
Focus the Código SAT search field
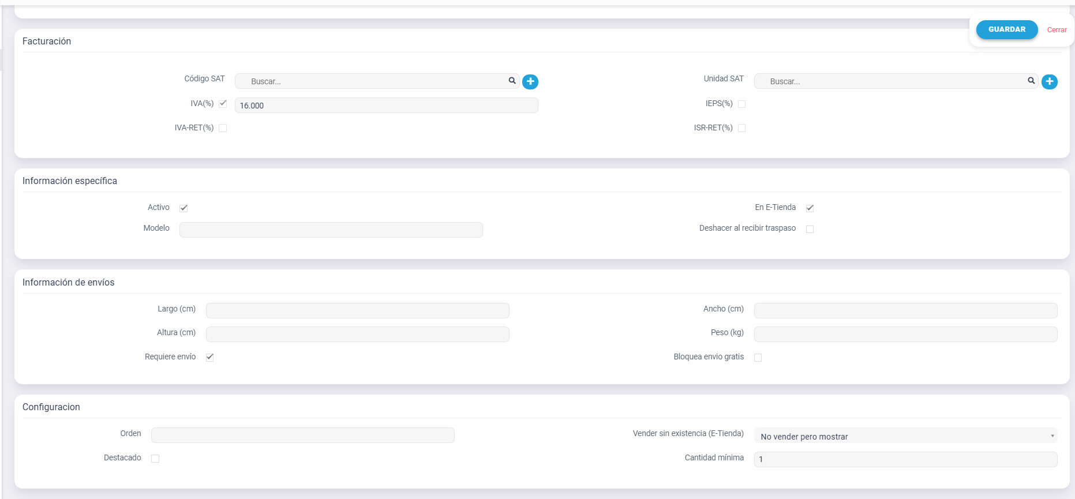tap(377, 81)
